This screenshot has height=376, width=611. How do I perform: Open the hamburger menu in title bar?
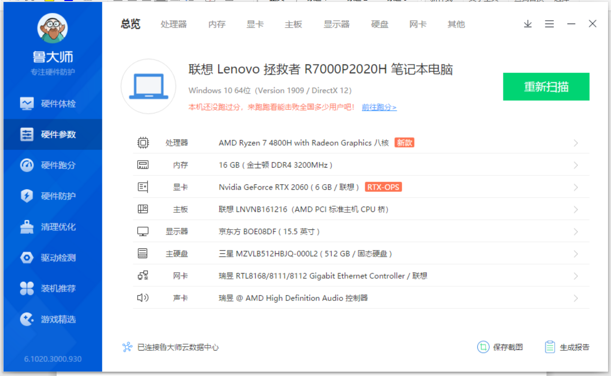[x=549, y=24]
